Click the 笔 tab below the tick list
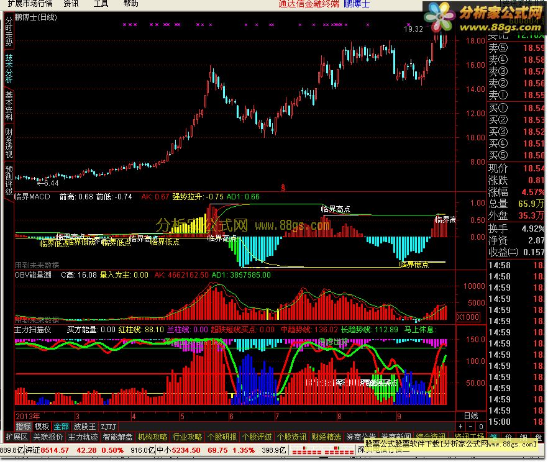 (494, 437)
